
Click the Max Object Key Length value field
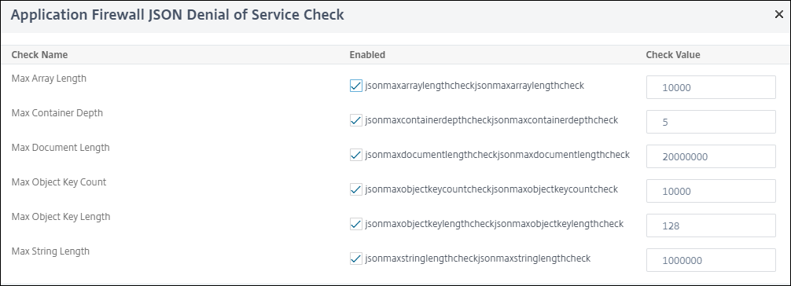point(711,225)
